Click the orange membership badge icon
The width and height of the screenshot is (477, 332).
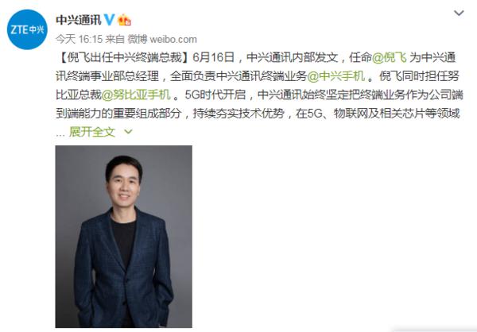click(x=124, y=20)
